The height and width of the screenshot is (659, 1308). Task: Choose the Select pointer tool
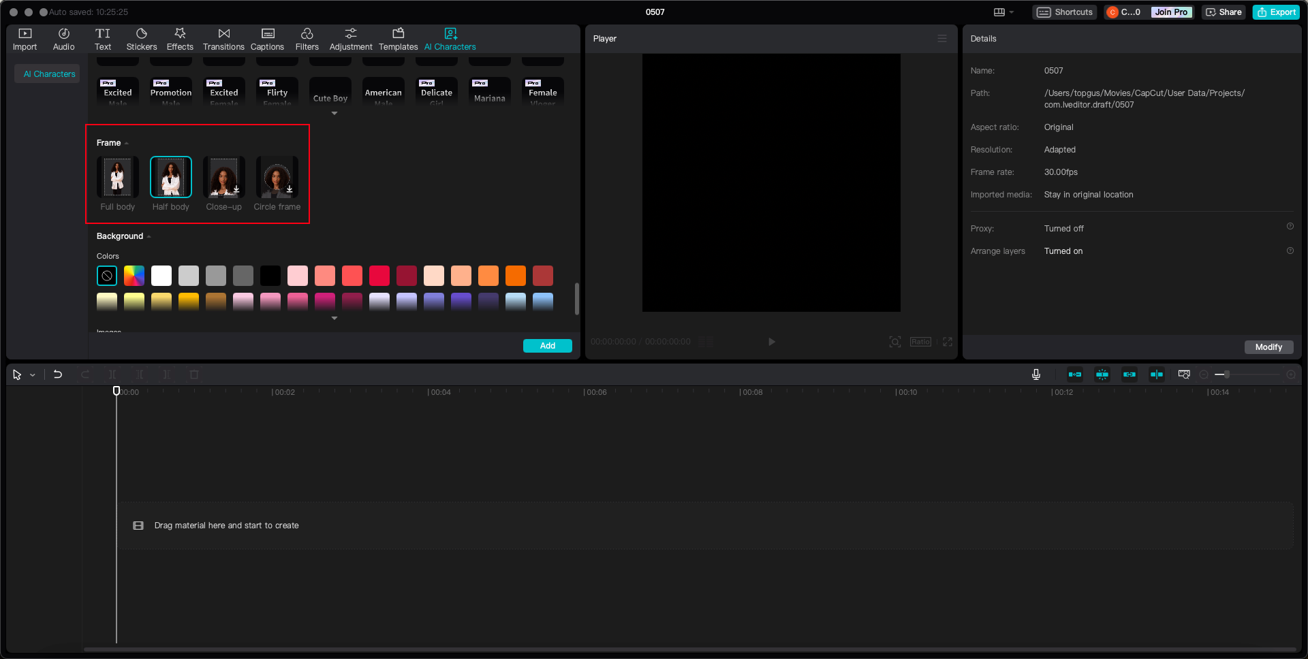coord(17,374)
